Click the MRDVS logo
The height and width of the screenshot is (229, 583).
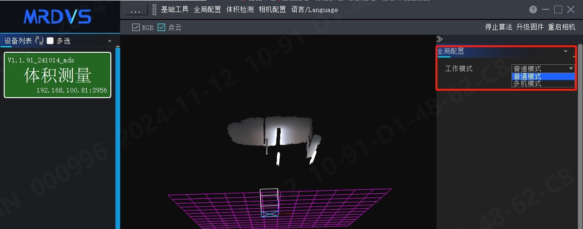58,17
